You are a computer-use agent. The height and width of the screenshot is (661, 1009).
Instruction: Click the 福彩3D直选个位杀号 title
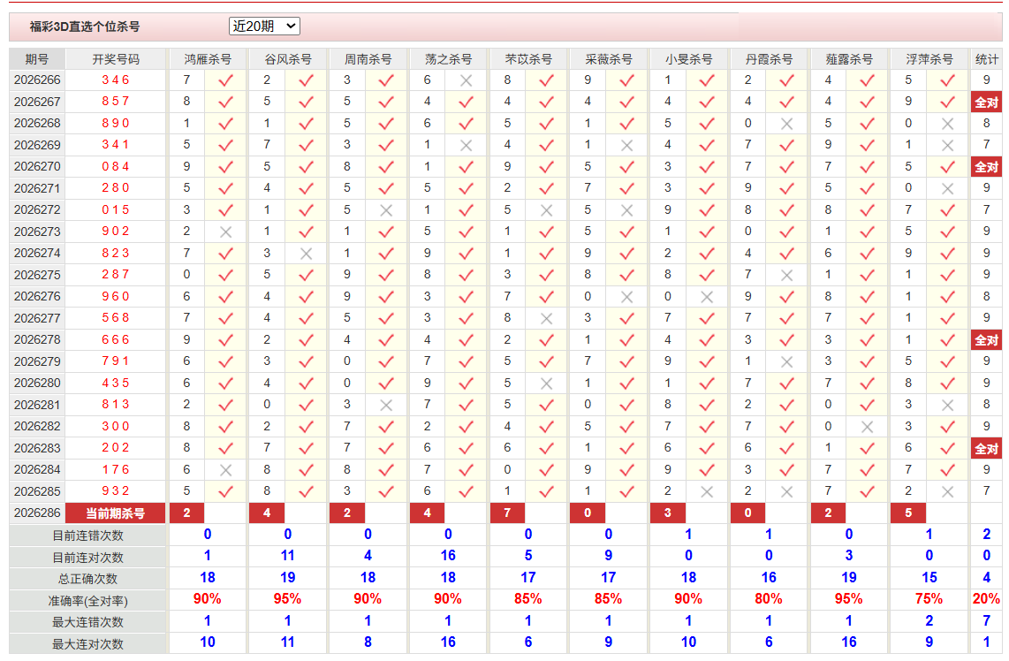85,27
